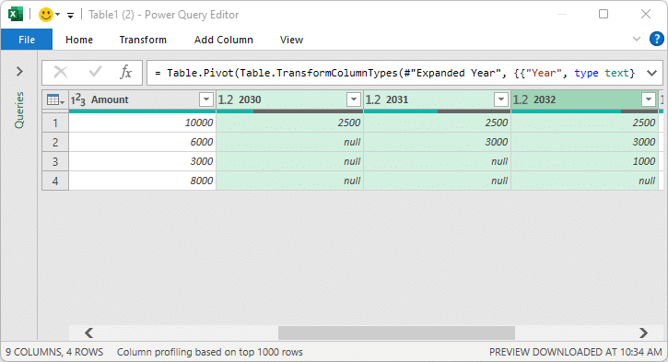Click the 2030 column decimal type icon
The image size is (668, 362).
[x=226, y=99]
